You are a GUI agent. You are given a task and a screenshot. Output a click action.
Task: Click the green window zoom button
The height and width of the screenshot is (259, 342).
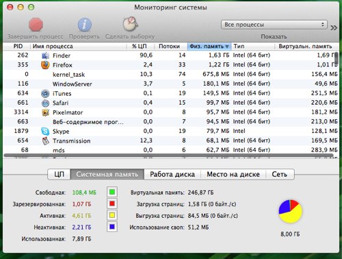[x=31, y=8]
